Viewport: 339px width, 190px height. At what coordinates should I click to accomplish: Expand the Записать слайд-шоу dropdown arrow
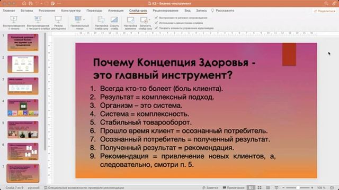(149, 20)
